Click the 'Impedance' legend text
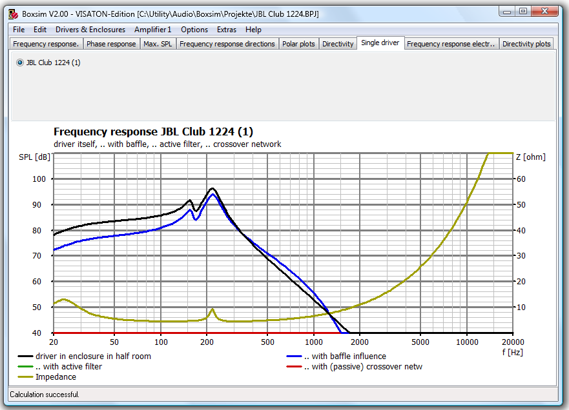This screenshot has height=410, width=569. coord(56,377)
